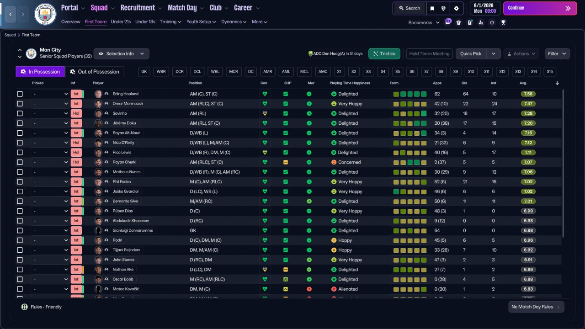This screenshot has height=329, width=585.
Task: Open the Filter dropdown
Action: coord(557,53)
